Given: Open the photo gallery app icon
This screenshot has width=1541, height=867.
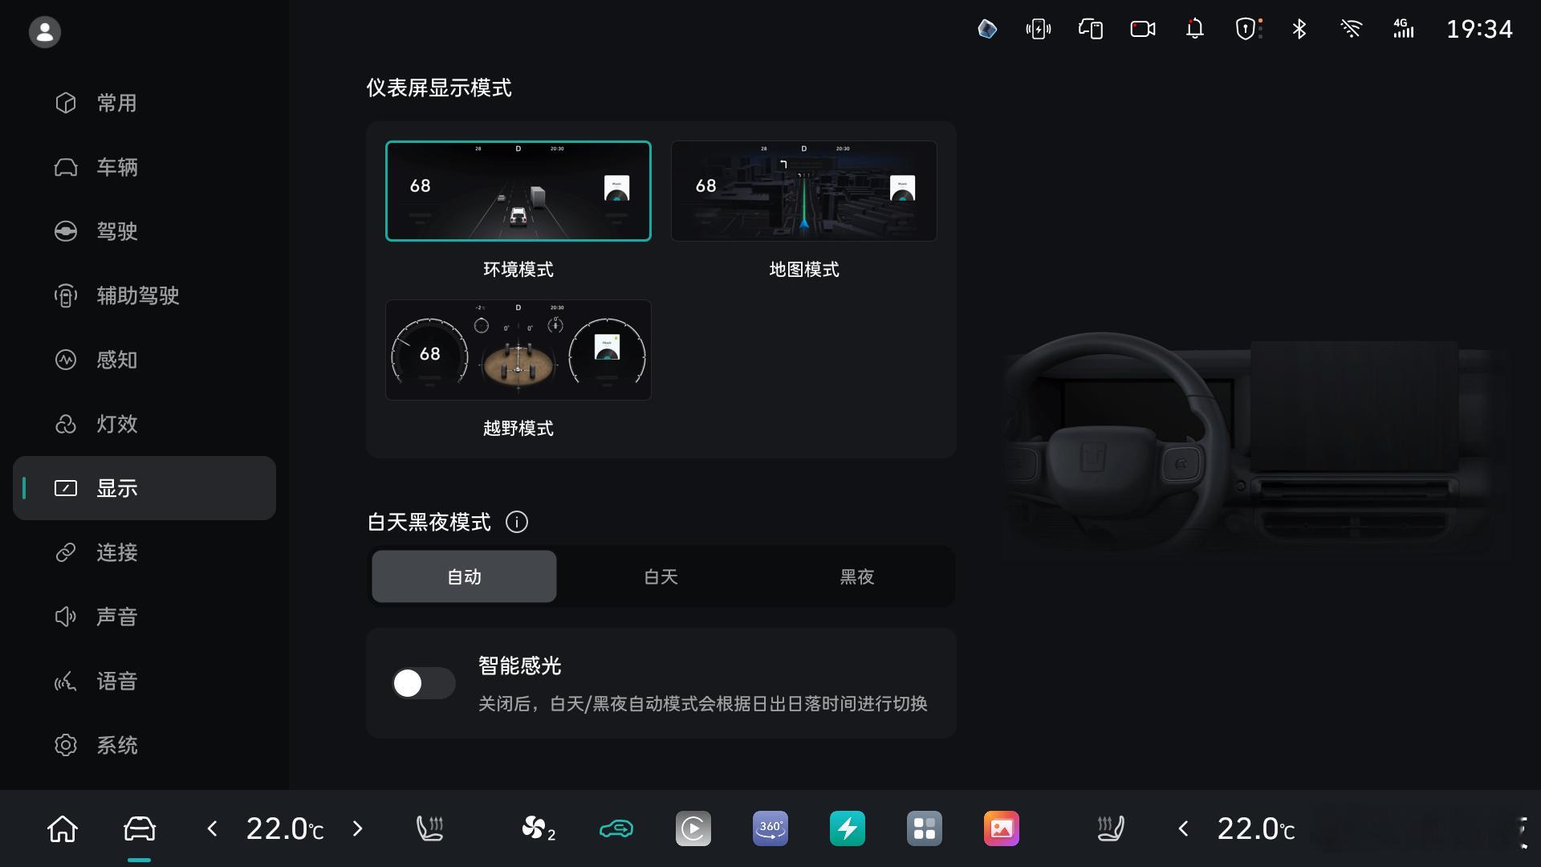Looking at the screenshot, I should click(1001, 828).
